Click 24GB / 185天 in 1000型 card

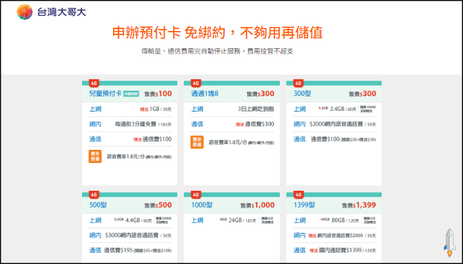[x=243, y=220]
